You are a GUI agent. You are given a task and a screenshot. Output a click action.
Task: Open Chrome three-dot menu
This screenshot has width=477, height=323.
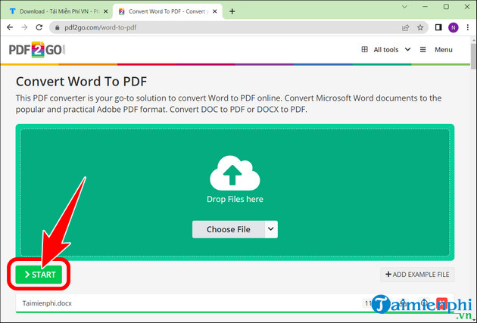tap(468, 28)
